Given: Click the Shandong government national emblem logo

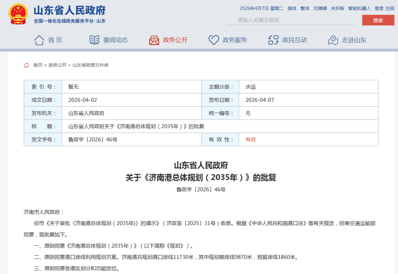Looking at the screenshot, I should point(18,14).
